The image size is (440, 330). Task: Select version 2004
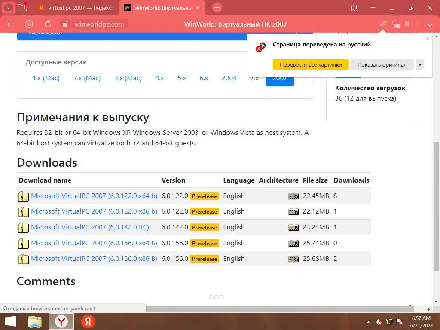coord(229,78)
